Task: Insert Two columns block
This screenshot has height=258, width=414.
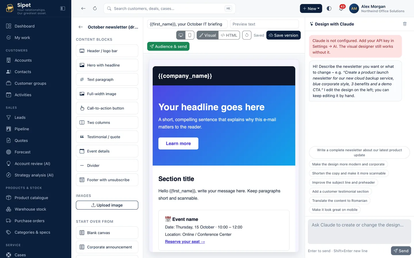Action: [x=107, y=122]
